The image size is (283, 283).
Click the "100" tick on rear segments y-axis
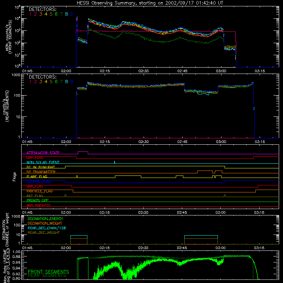tap(17, 95)
